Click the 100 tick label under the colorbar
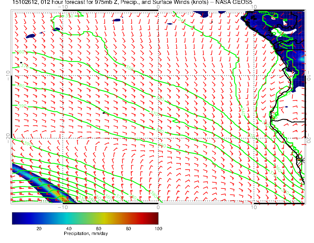The image size is (314, 243). coord(158,228)
